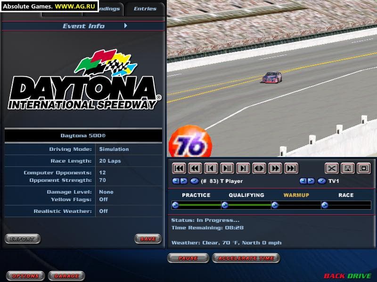
Task: Select the WARMUP session label
Action: tap(296, 195)
